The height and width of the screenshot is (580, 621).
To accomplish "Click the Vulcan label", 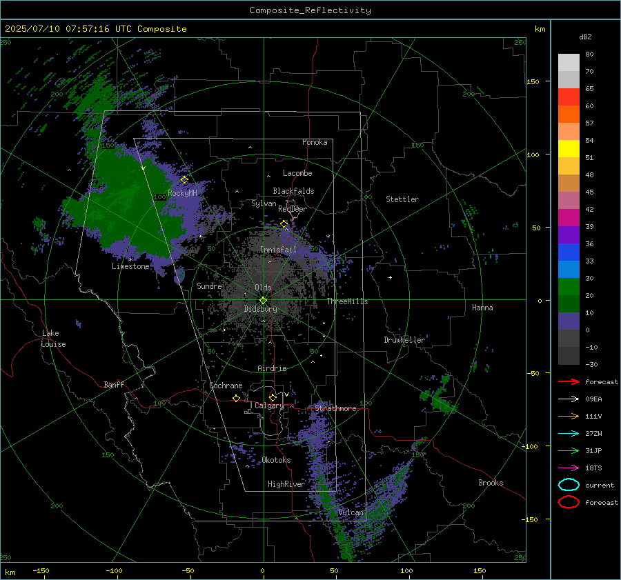I will (x=351, y=512).
